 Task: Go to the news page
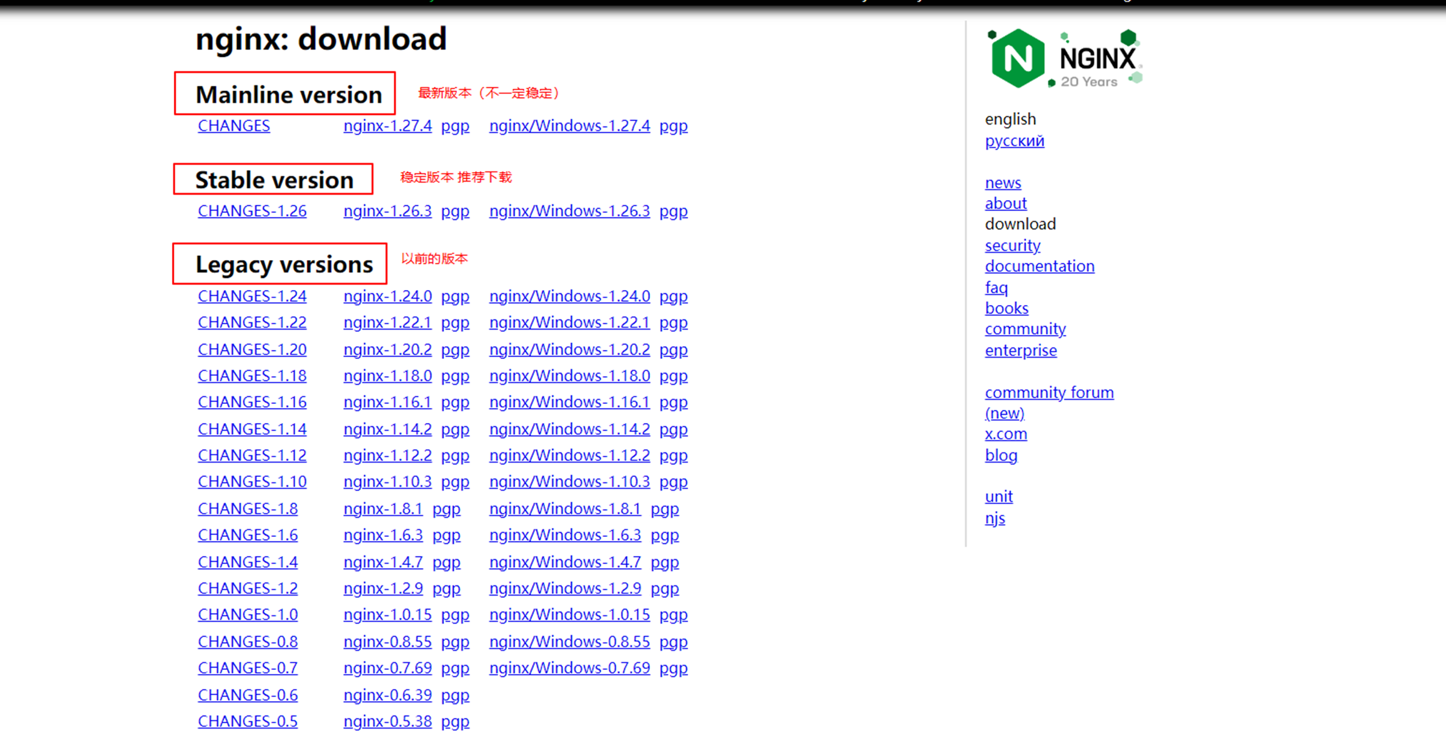pyautogui.click(x=1003, y=183)
